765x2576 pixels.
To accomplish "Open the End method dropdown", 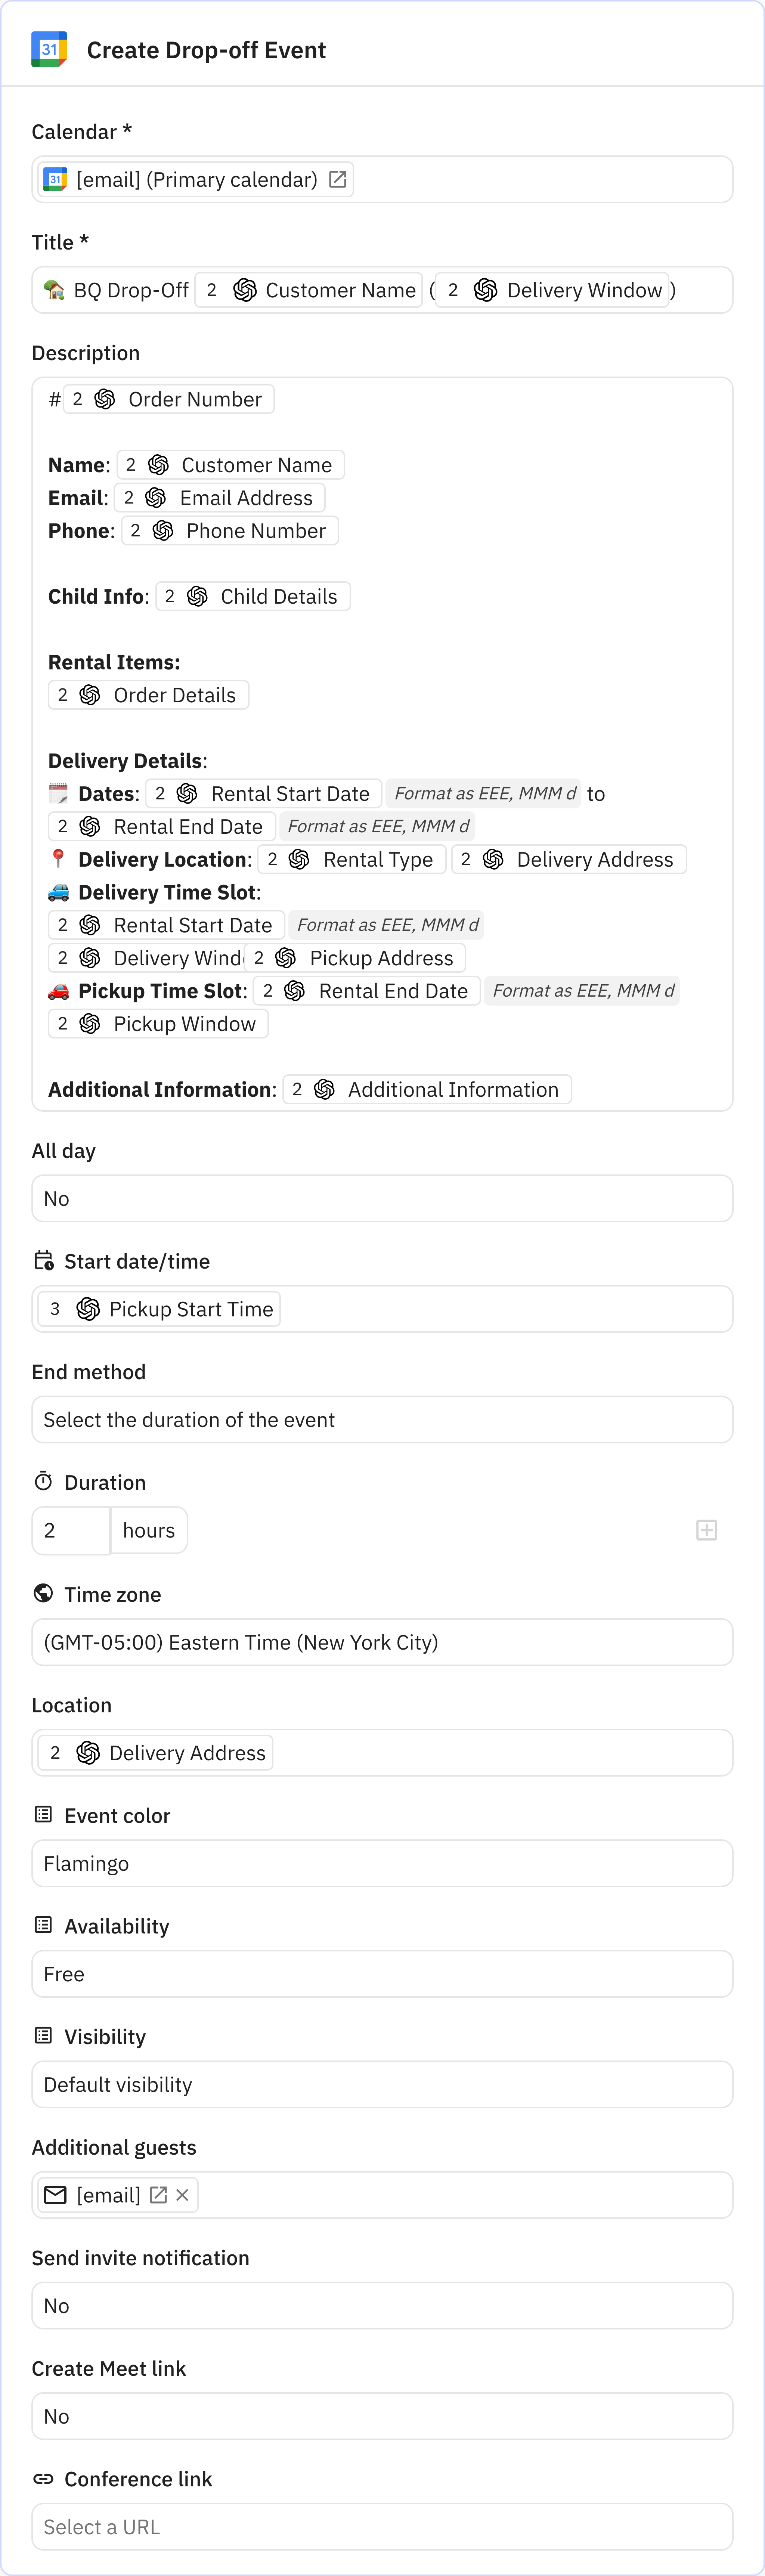I will [382, 1419].
